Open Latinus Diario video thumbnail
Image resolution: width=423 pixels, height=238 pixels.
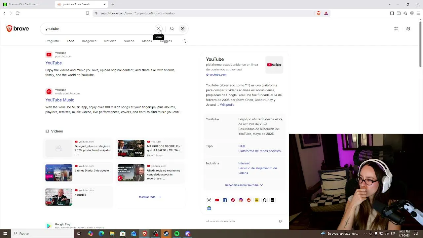coord(59,173)
